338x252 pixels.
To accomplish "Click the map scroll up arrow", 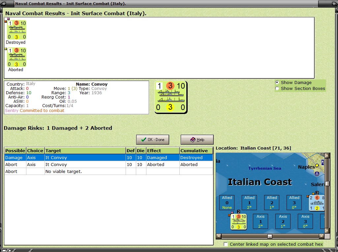I will point(327,155).
